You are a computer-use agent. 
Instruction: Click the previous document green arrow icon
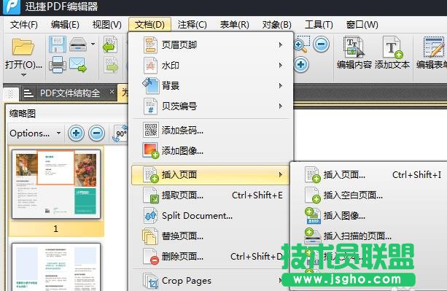(110, 44)
